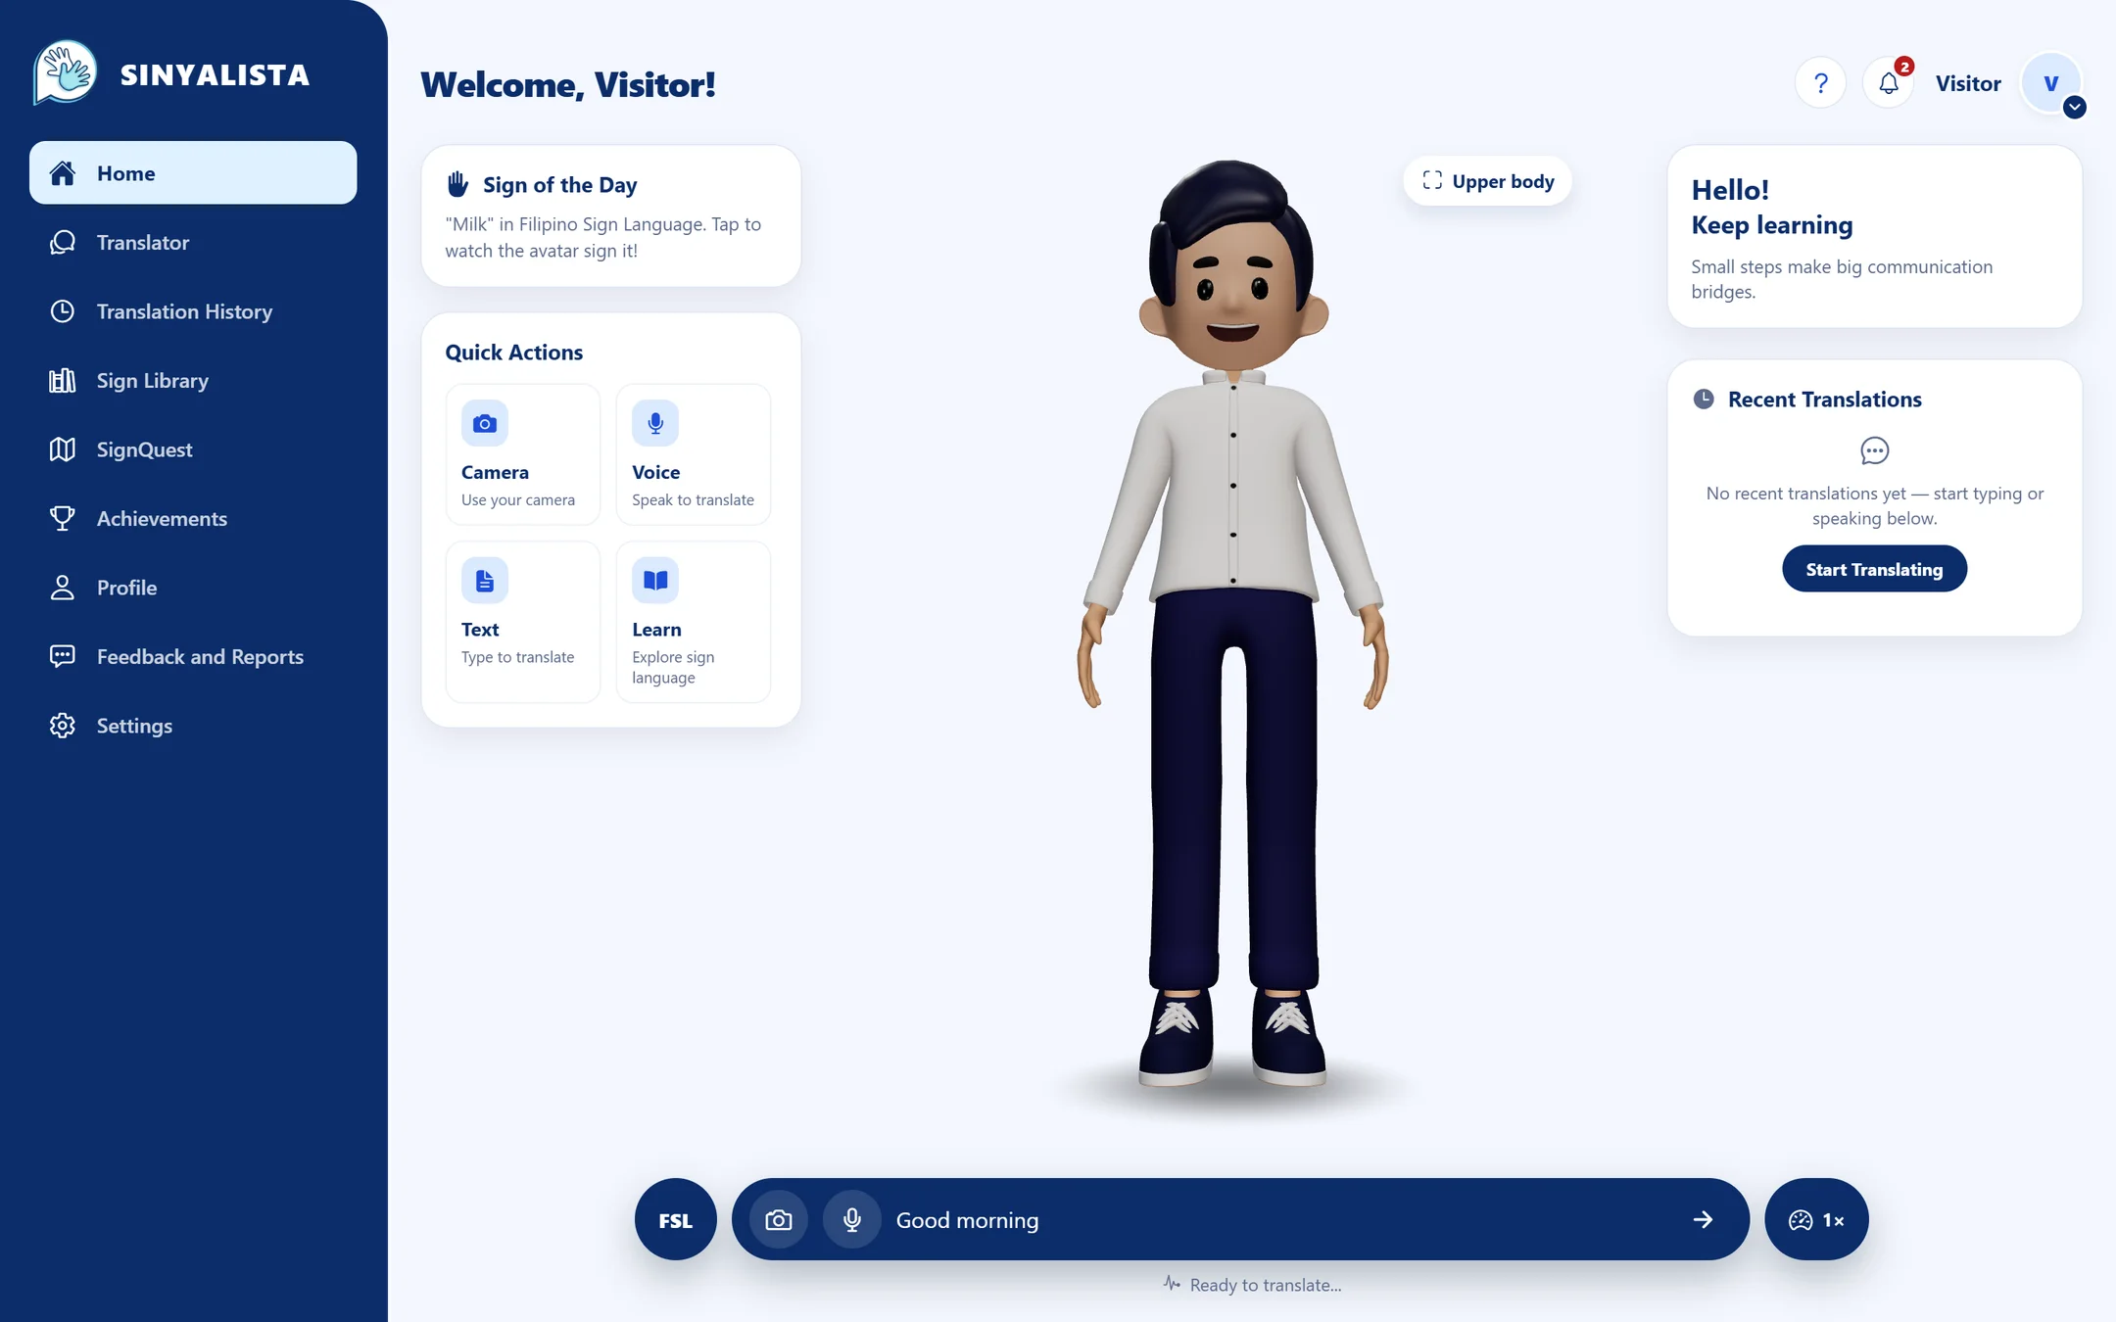Click the microphone icon in translate bar

coord(852,1220)
